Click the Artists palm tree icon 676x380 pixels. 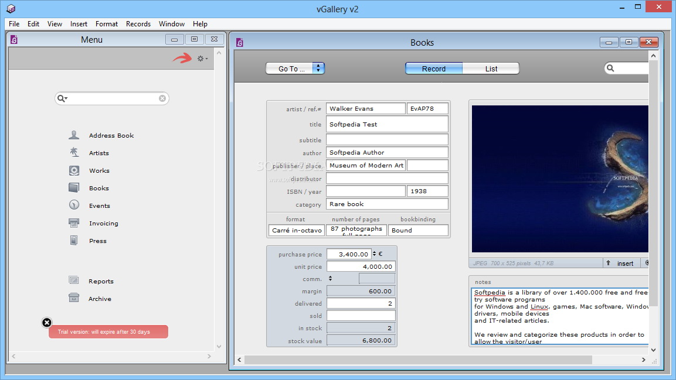pyautogui.click(x=74, y=153)
